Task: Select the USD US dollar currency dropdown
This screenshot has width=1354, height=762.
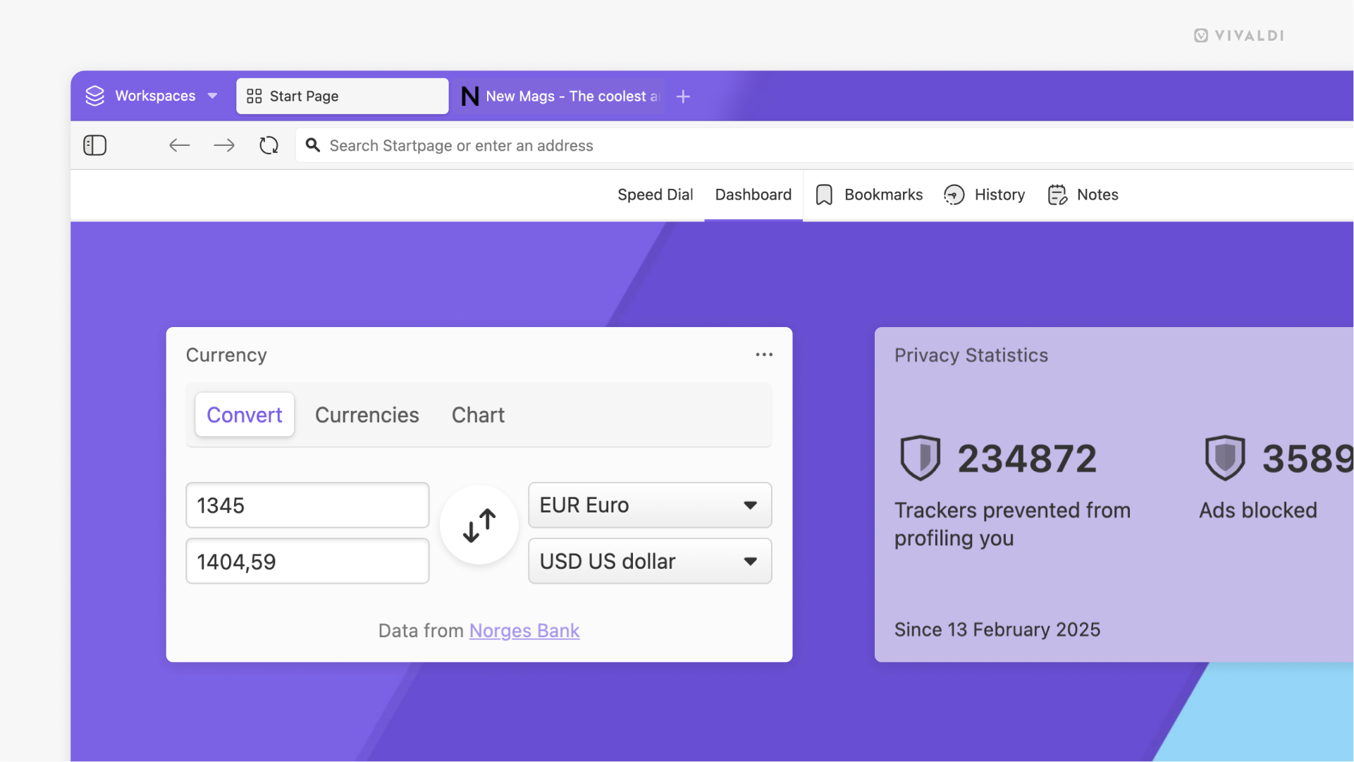Action: (650, 561)
